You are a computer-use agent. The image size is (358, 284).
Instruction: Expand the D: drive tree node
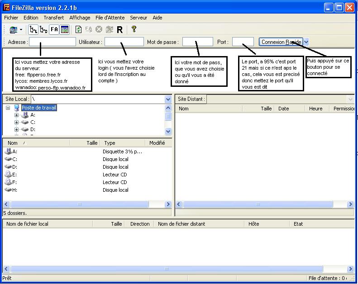[16, 130]
